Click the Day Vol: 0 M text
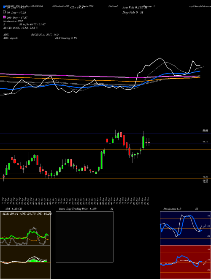This screenshot has width=211, height=279. (x=133, y=12)
